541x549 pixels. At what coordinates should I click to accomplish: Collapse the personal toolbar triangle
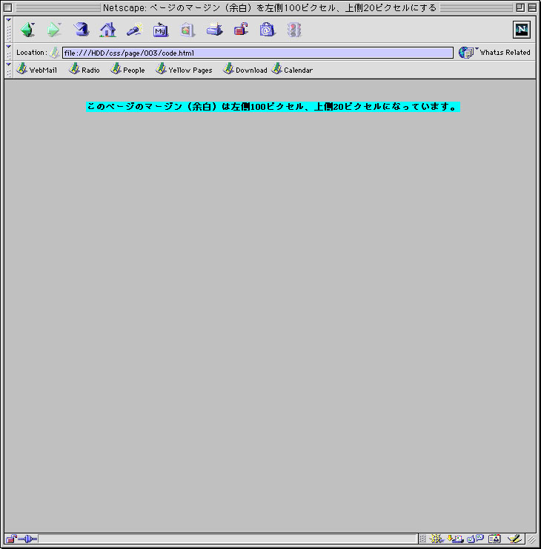[9, 65]
